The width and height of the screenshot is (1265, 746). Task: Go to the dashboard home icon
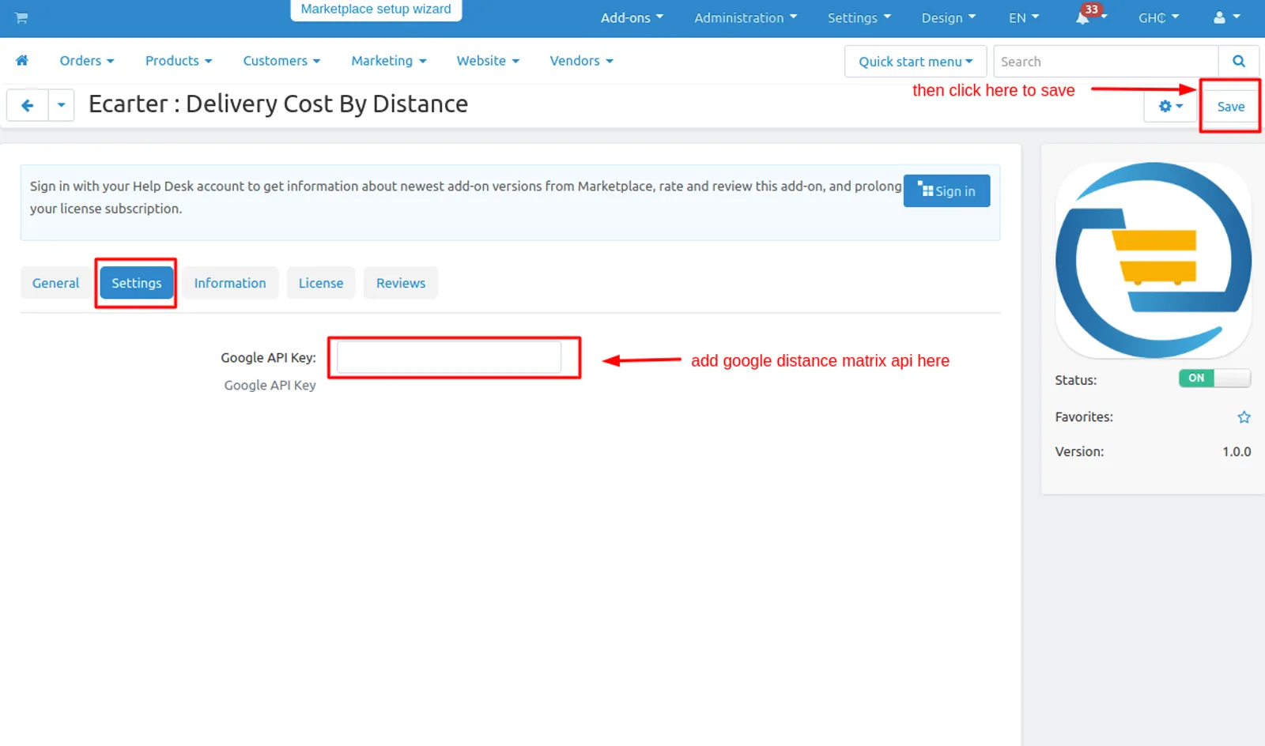[x=22, y=61]
